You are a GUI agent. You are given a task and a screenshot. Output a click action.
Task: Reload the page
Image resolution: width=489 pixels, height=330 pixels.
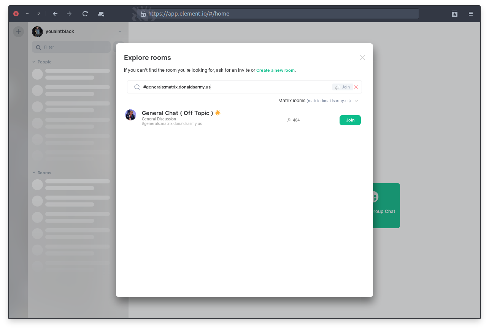point(85,14)
